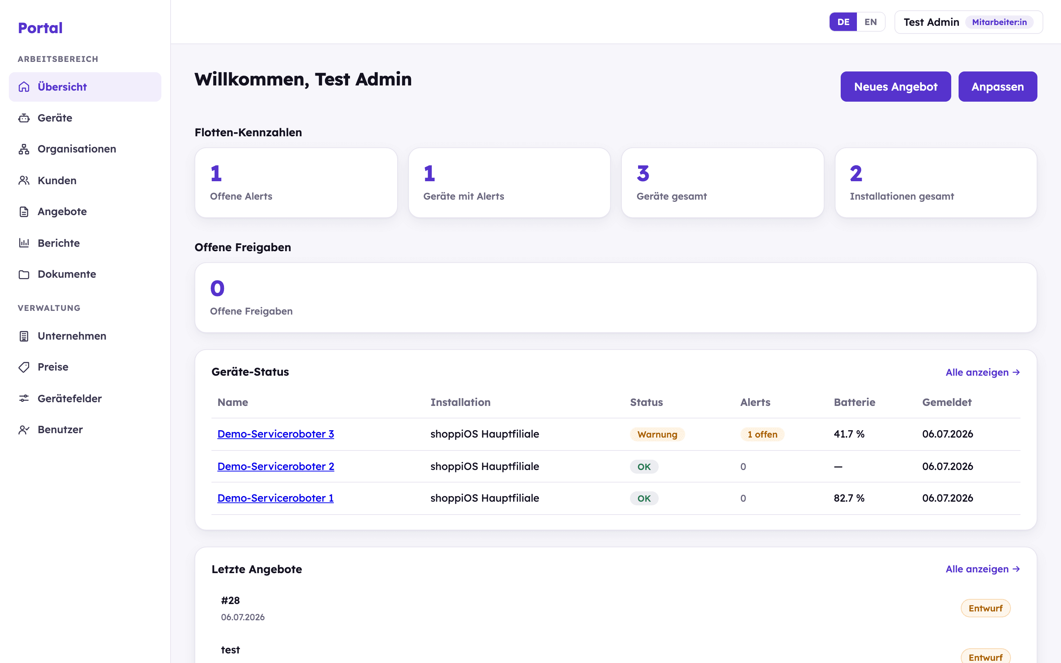Switch language to DE
1061x663 pixels.
pyautogui.click(x=843, y=22)
